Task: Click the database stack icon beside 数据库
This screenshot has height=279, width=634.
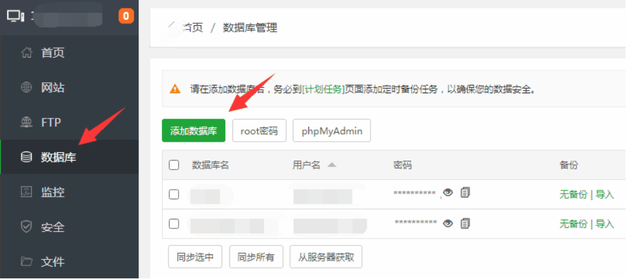Action: tap(27, 157)
